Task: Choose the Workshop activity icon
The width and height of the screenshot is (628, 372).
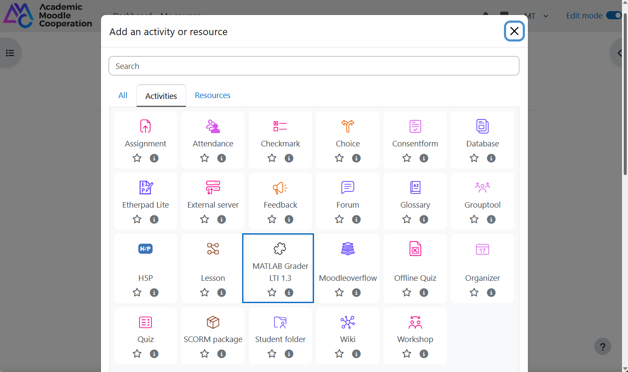Action: (415, 322)
